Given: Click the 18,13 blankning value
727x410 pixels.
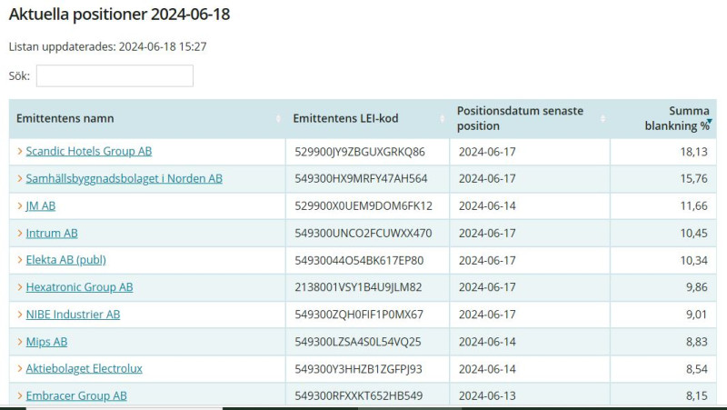Looking at the screenshot, I should tap(693, 152).
